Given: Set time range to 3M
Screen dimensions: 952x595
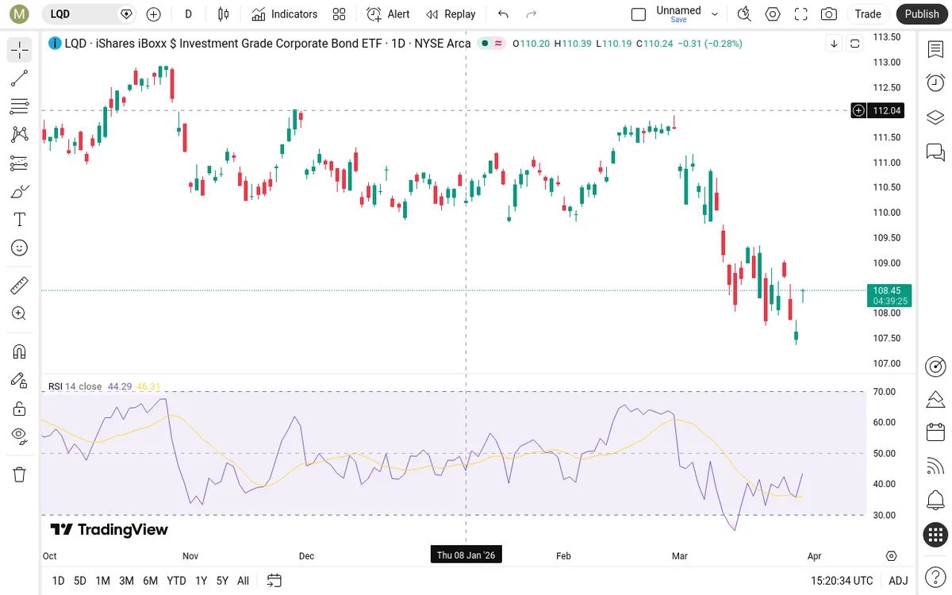Looking at the screenshot, I should [x=126, y=581].
